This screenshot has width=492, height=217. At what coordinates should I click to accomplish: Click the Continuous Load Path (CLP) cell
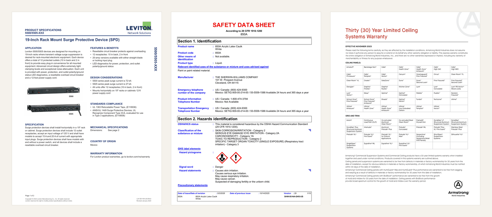371,122
